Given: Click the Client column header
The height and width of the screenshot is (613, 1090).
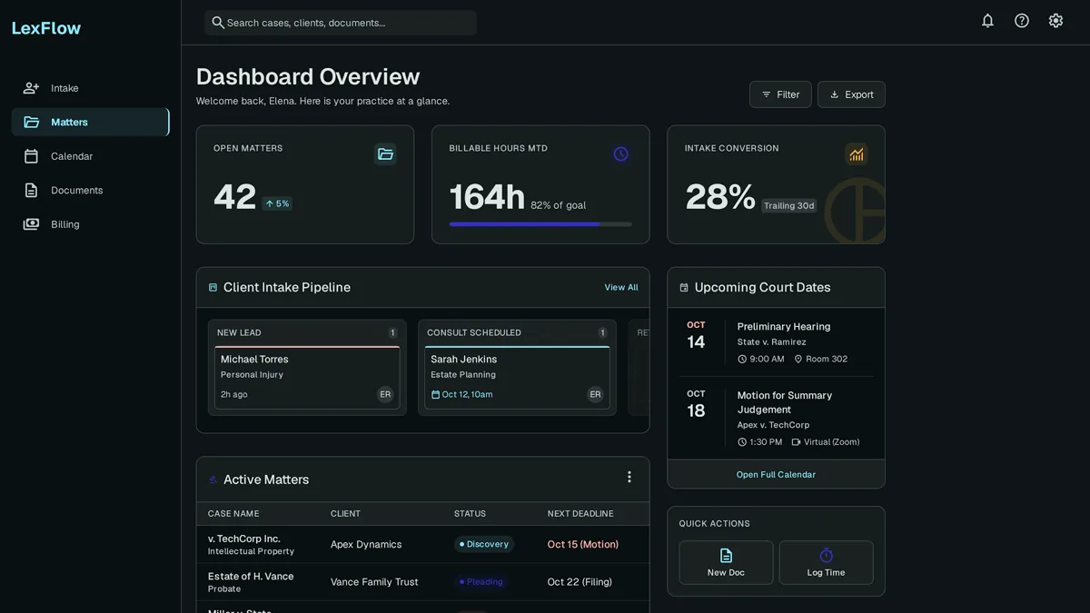Looking at the screenshot, I should (345, 514).
